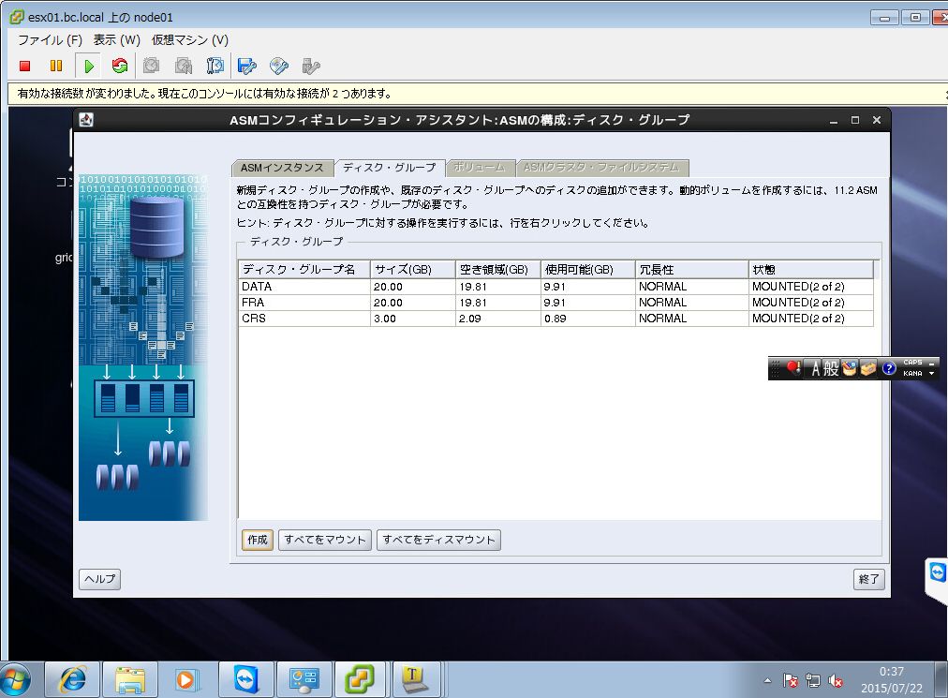
Task: Connect floppy device toolbar icon
Action: click(x=246, y=66)
